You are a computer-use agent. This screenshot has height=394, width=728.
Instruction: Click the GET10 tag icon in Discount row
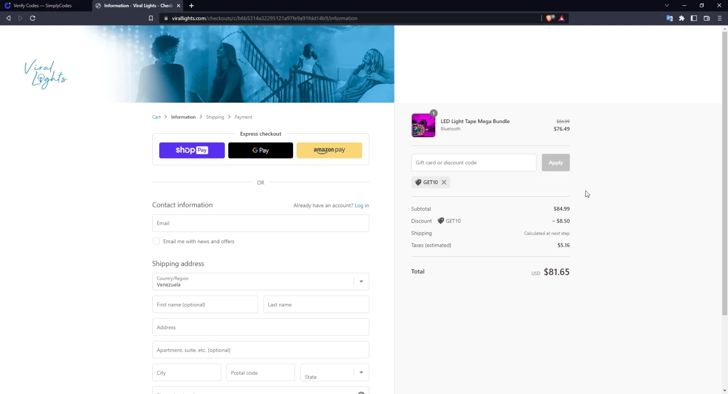click(441, 221)
